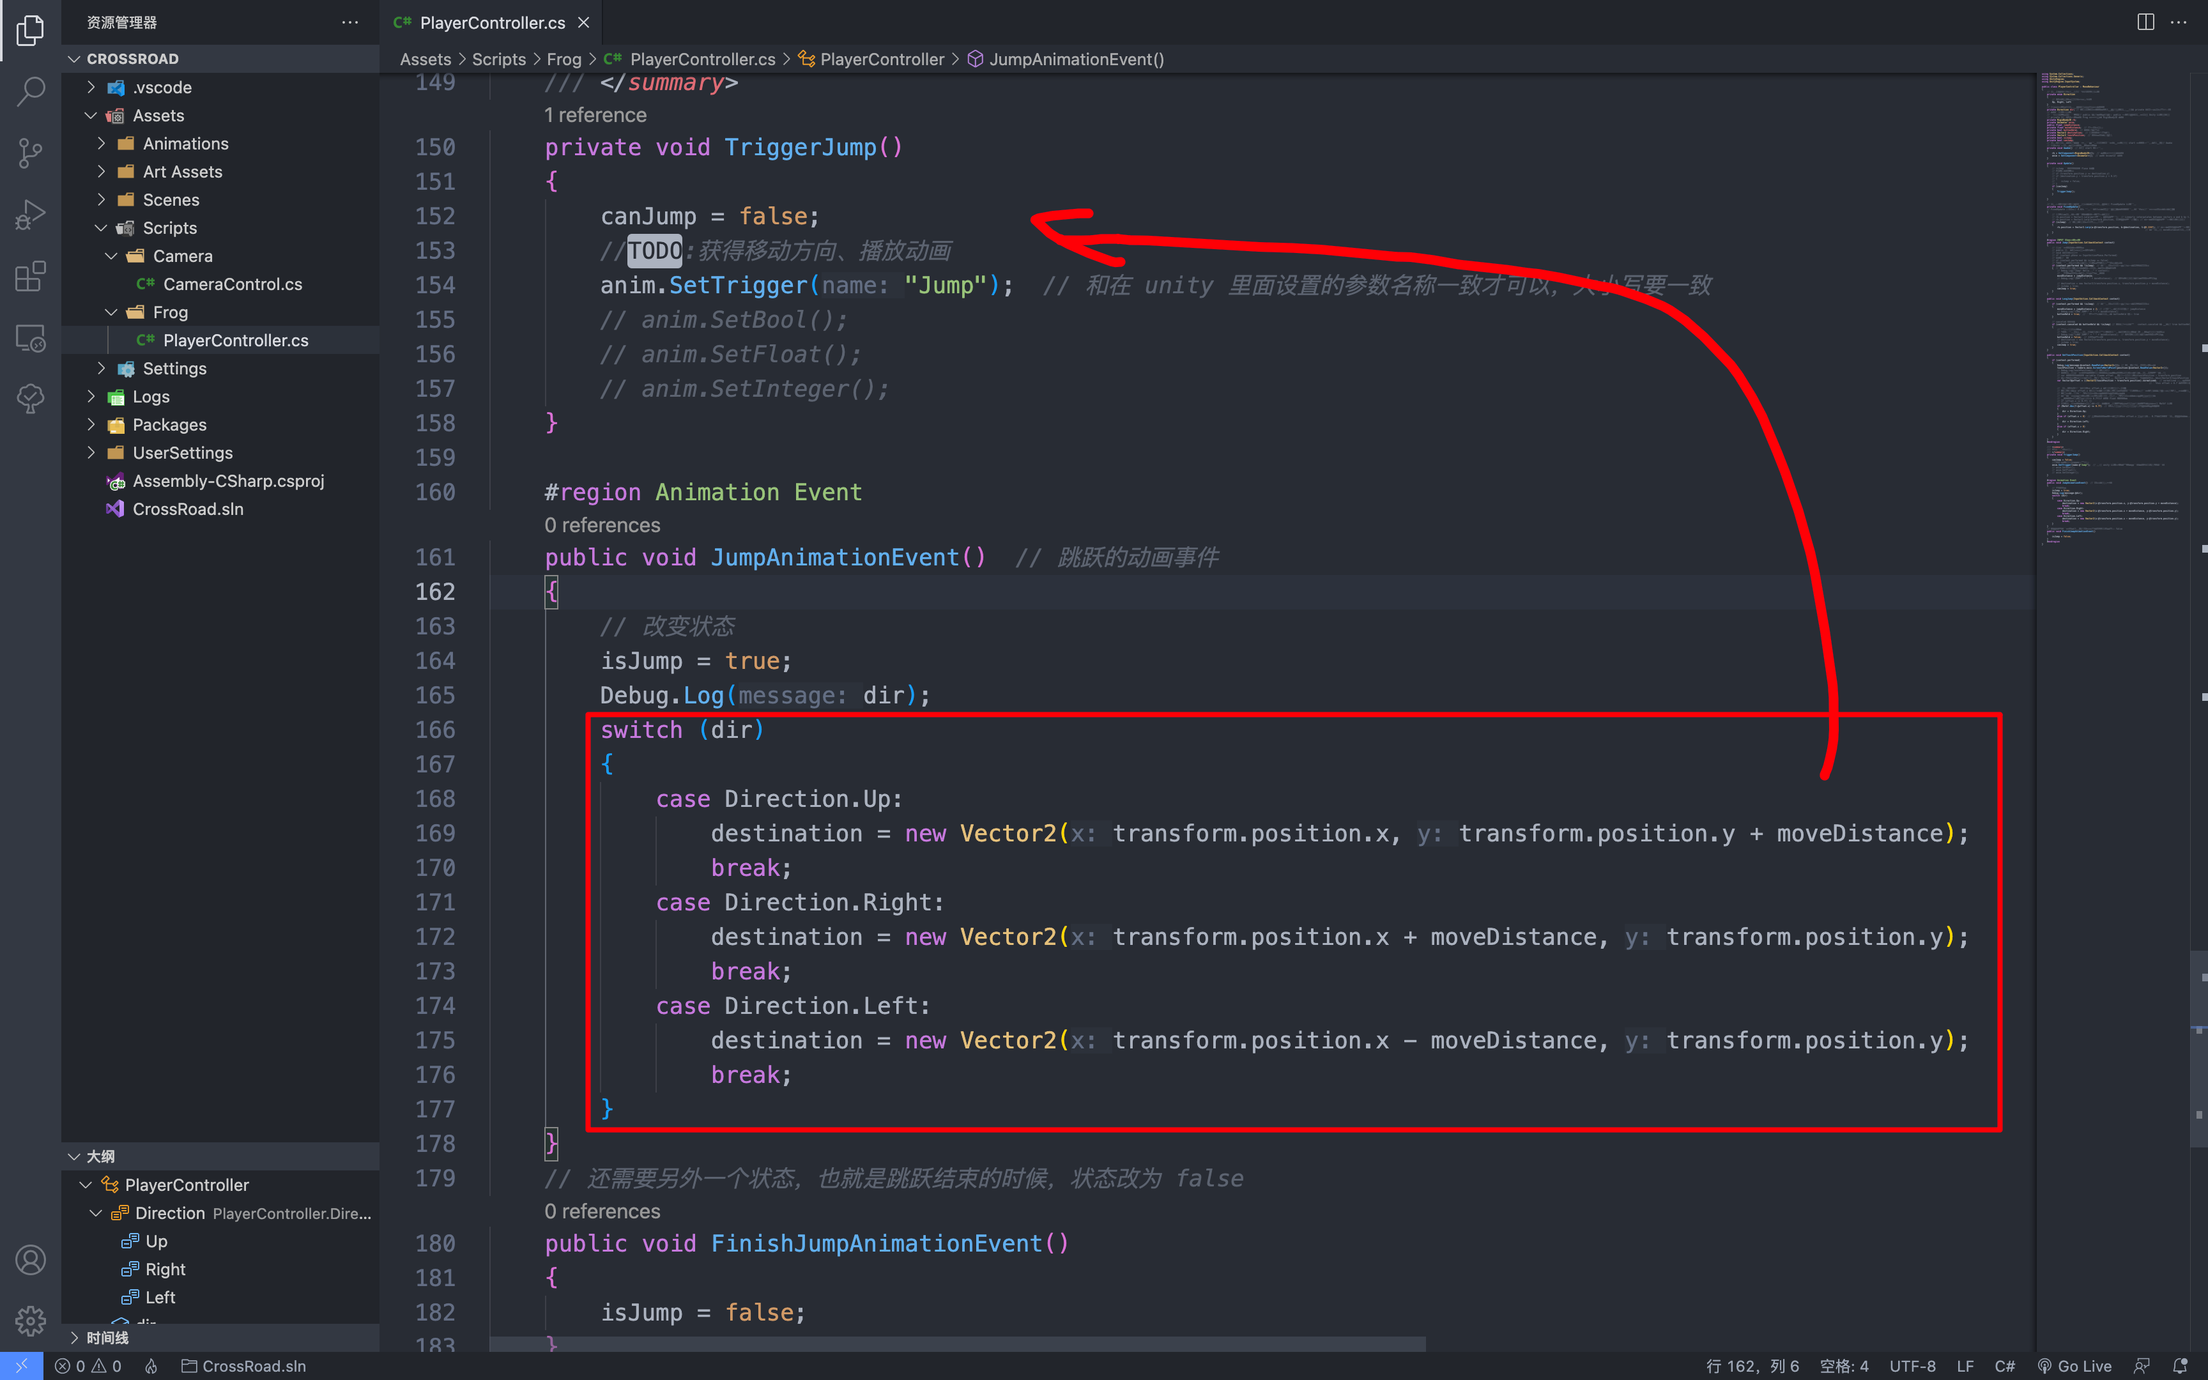Open the Source Control view

tap(30, 153)
